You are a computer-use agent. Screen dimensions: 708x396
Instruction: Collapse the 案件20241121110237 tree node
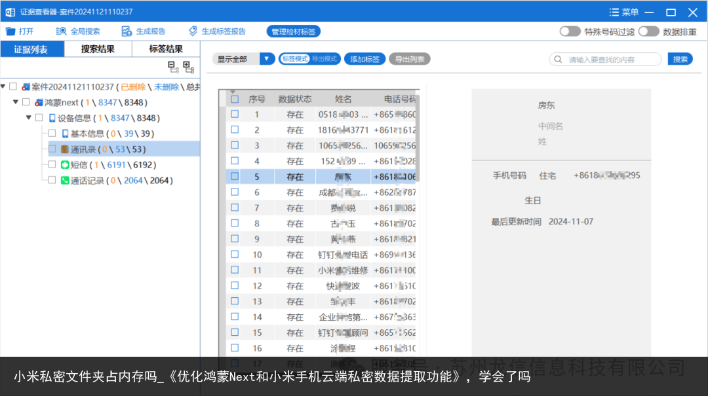(3, 86)
